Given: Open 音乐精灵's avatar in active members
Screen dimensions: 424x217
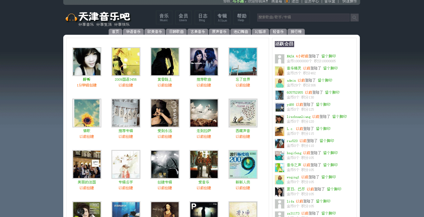Looking at the screenshot, I should point(280,71).
